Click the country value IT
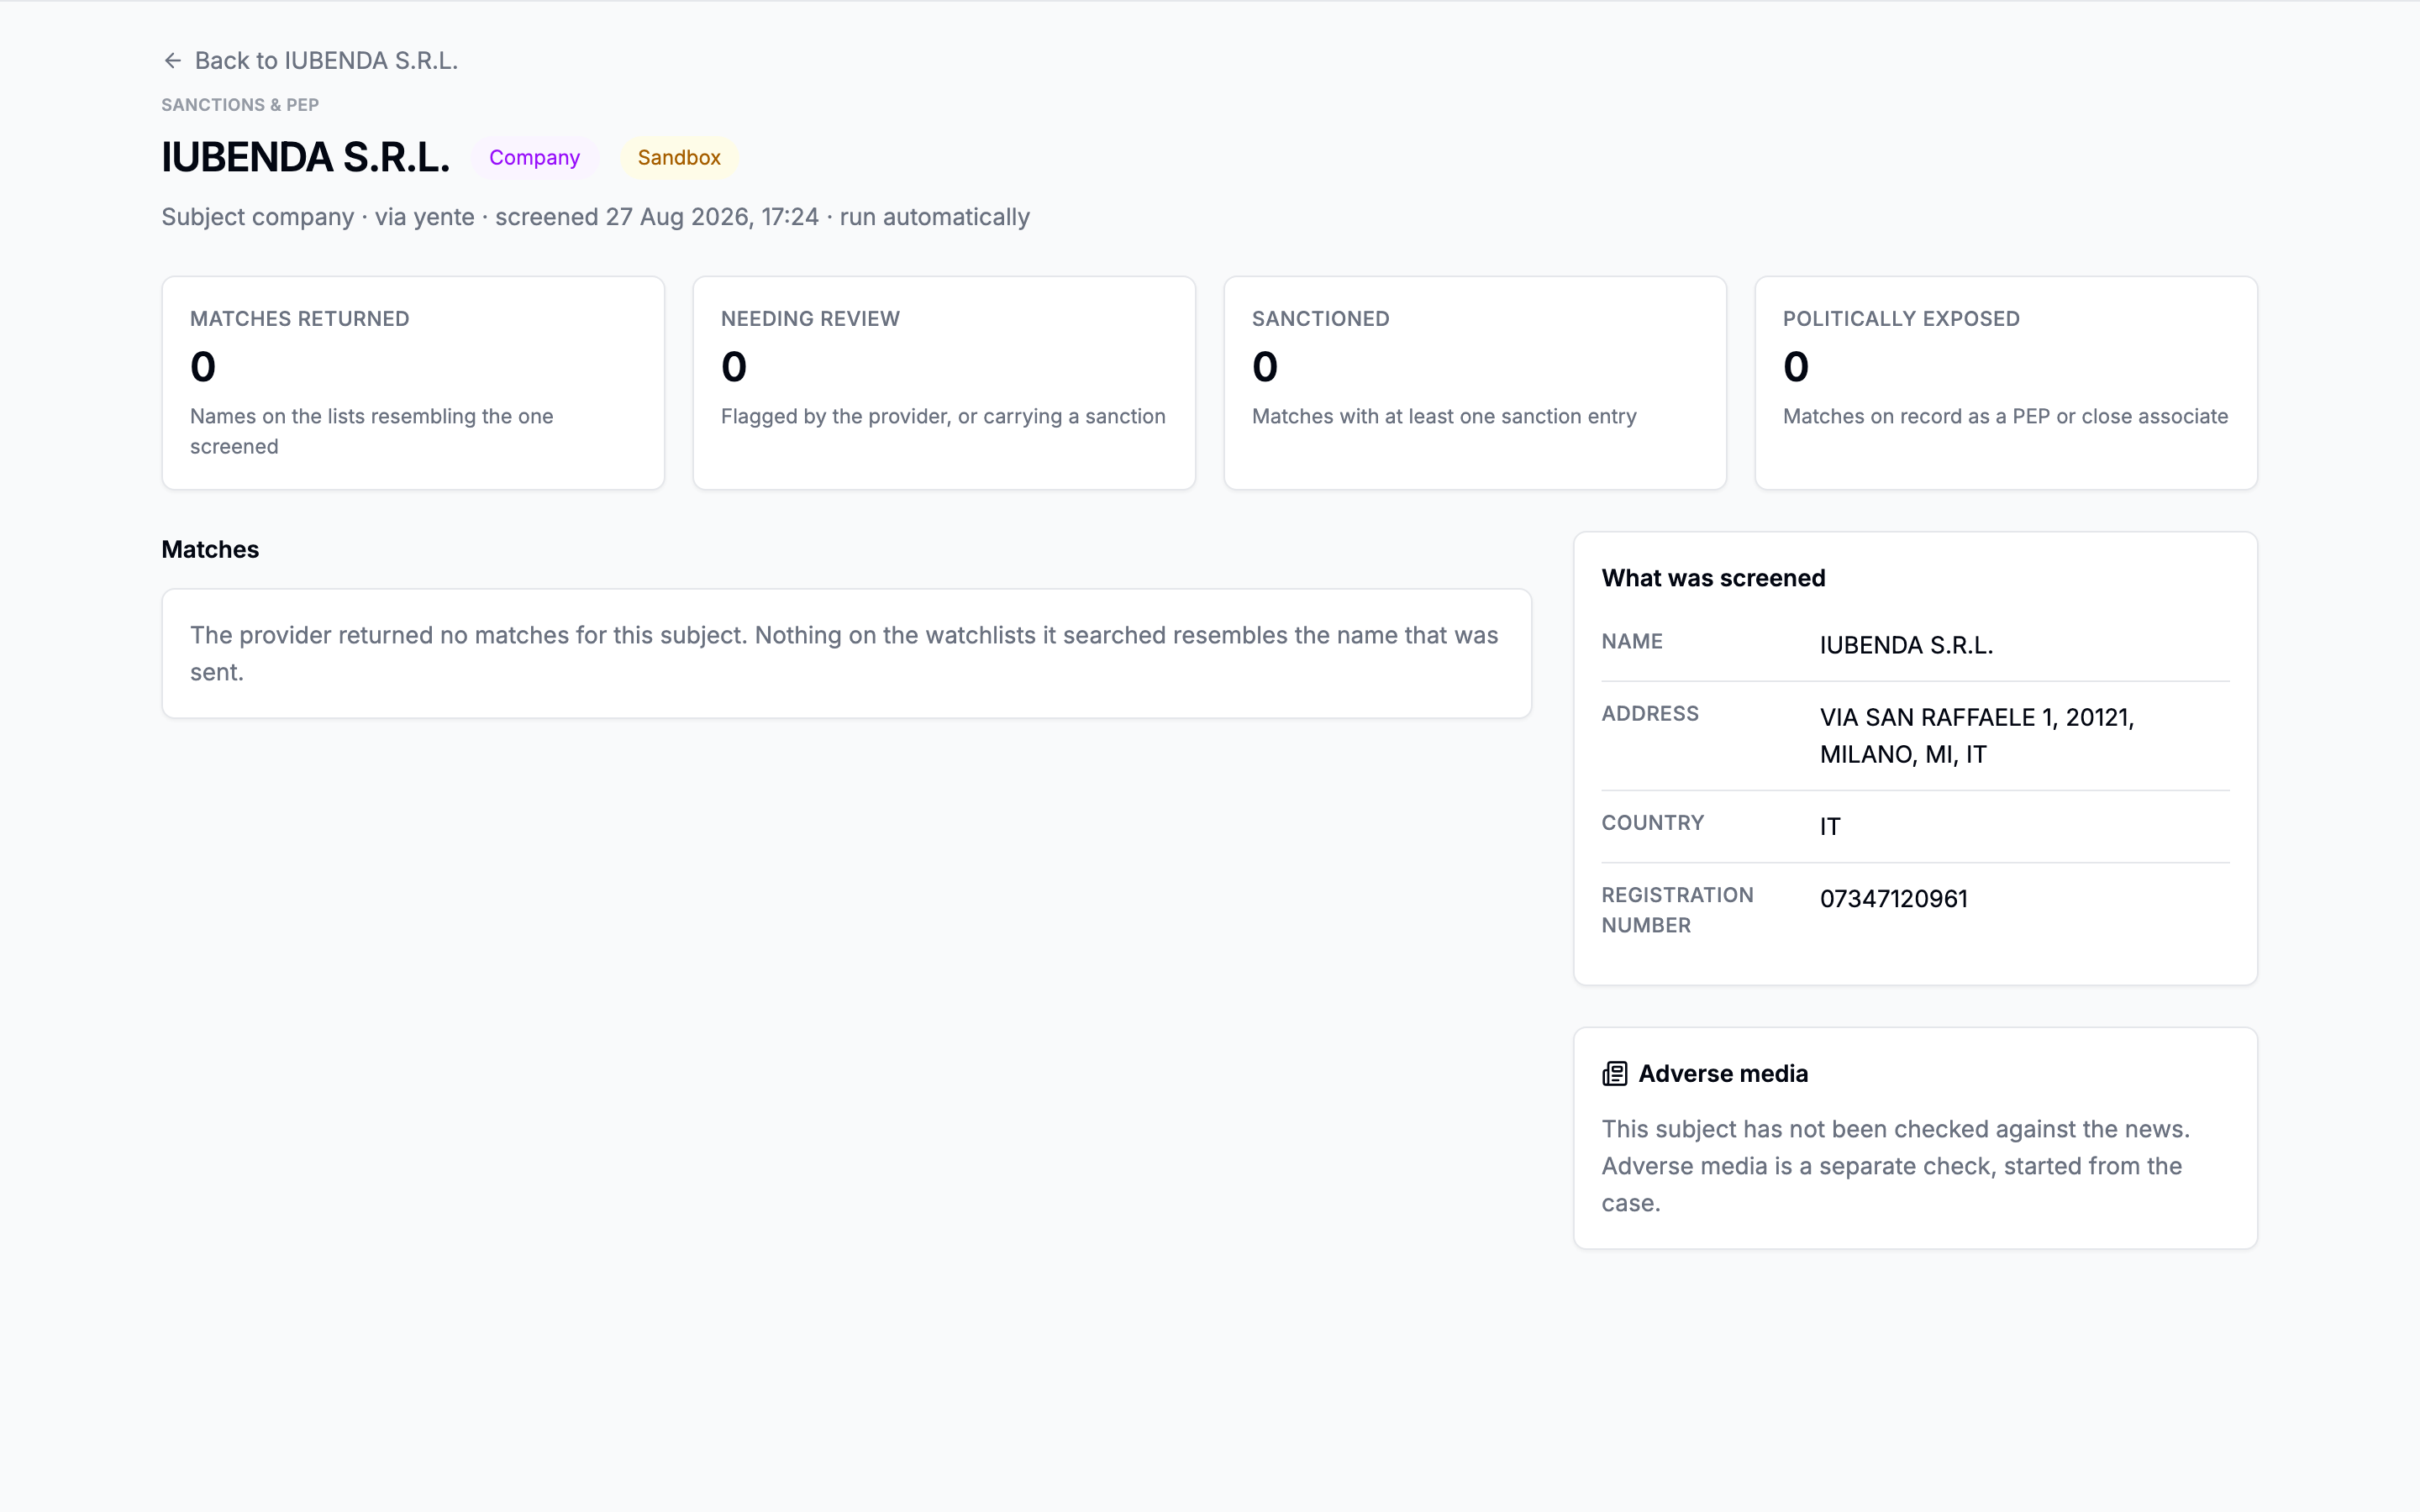This screenshot has height=1512, width=2420. coord(1830,827)
